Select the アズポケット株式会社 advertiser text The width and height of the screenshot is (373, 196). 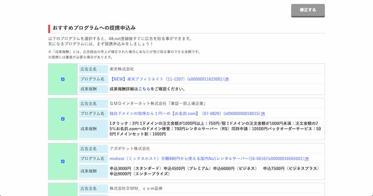[x=130, y=149]
